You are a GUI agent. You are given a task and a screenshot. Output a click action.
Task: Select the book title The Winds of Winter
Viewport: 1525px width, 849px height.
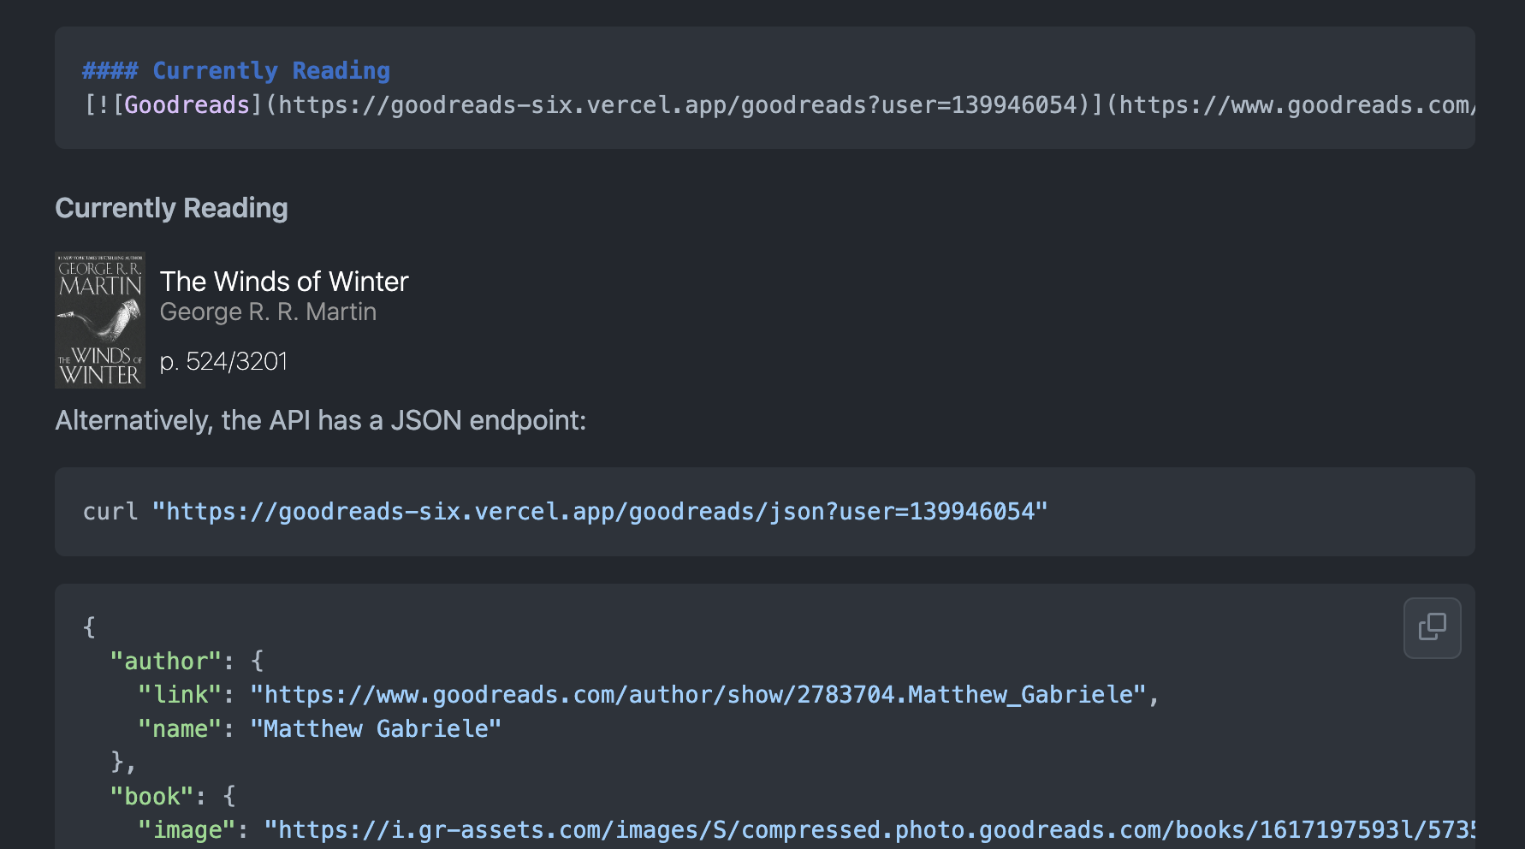tap(284, 282)
